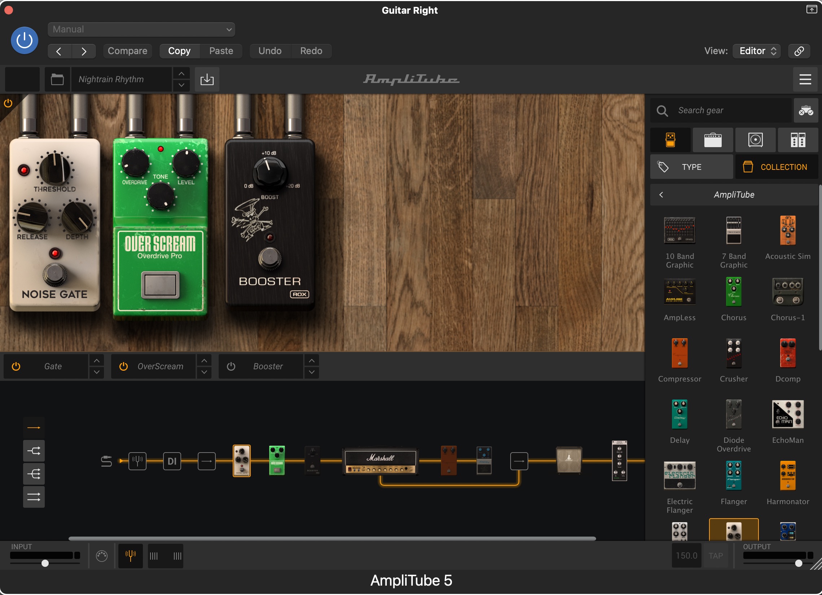This screenshot has height=595, width=822.
Task: Select the Acoustic Sim pedal
Action: click(x=788, y=238)
